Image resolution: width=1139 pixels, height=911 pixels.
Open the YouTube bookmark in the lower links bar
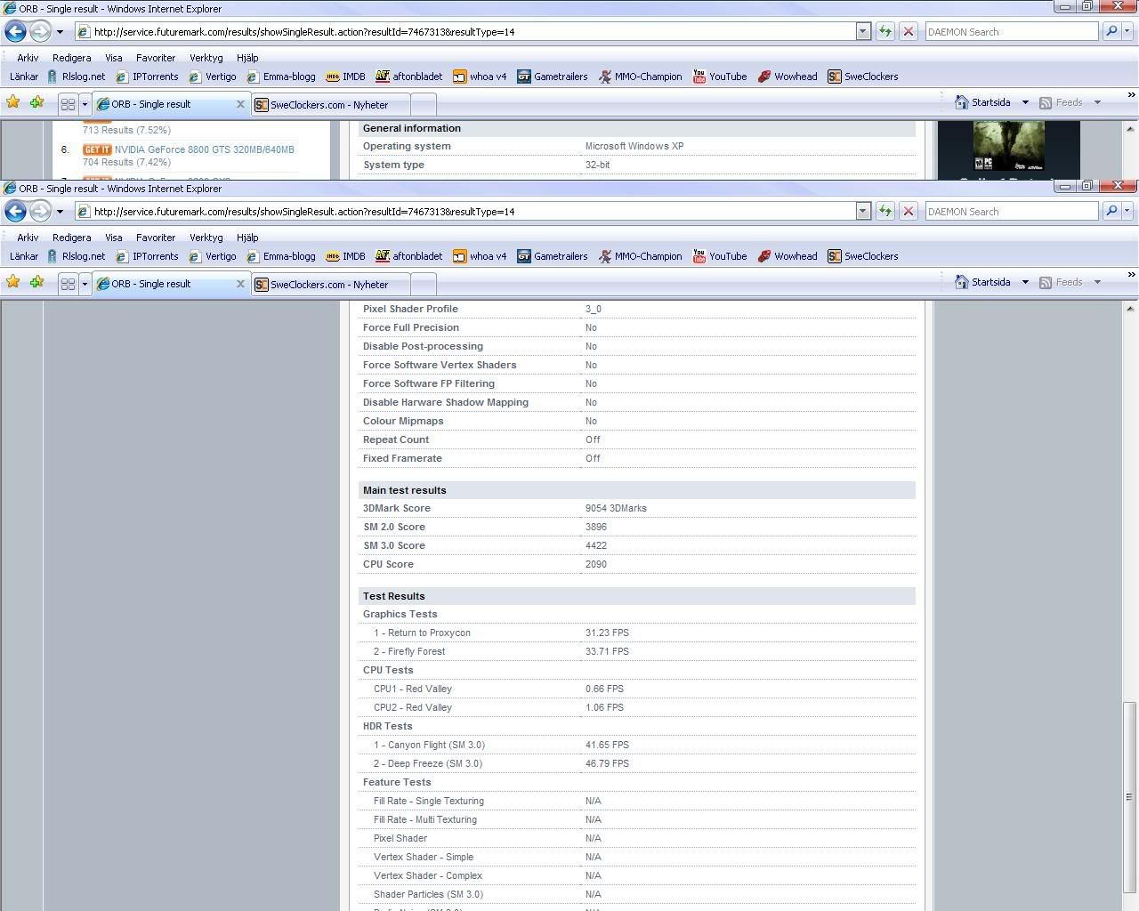coord(719,256)
